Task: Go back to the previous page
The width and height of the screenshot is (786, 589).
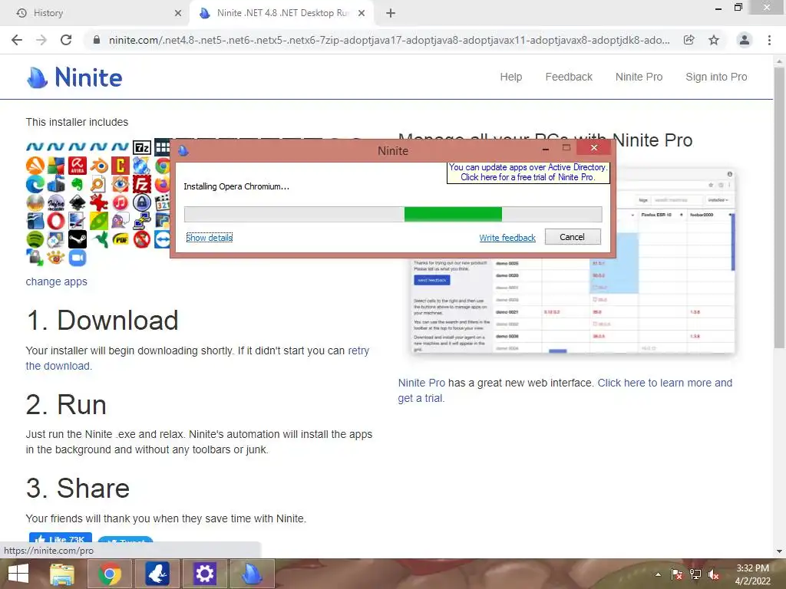Action: [x=17, y=40]
